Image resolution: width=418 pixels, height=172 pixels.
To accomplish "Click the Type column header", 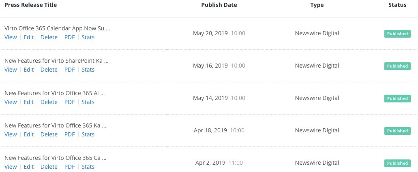I will [317, 5].
